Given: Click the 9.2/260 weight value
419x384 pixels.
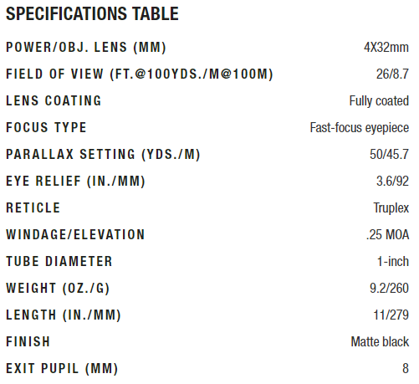Looking at the screenshot, I should [x=389, y=288].
